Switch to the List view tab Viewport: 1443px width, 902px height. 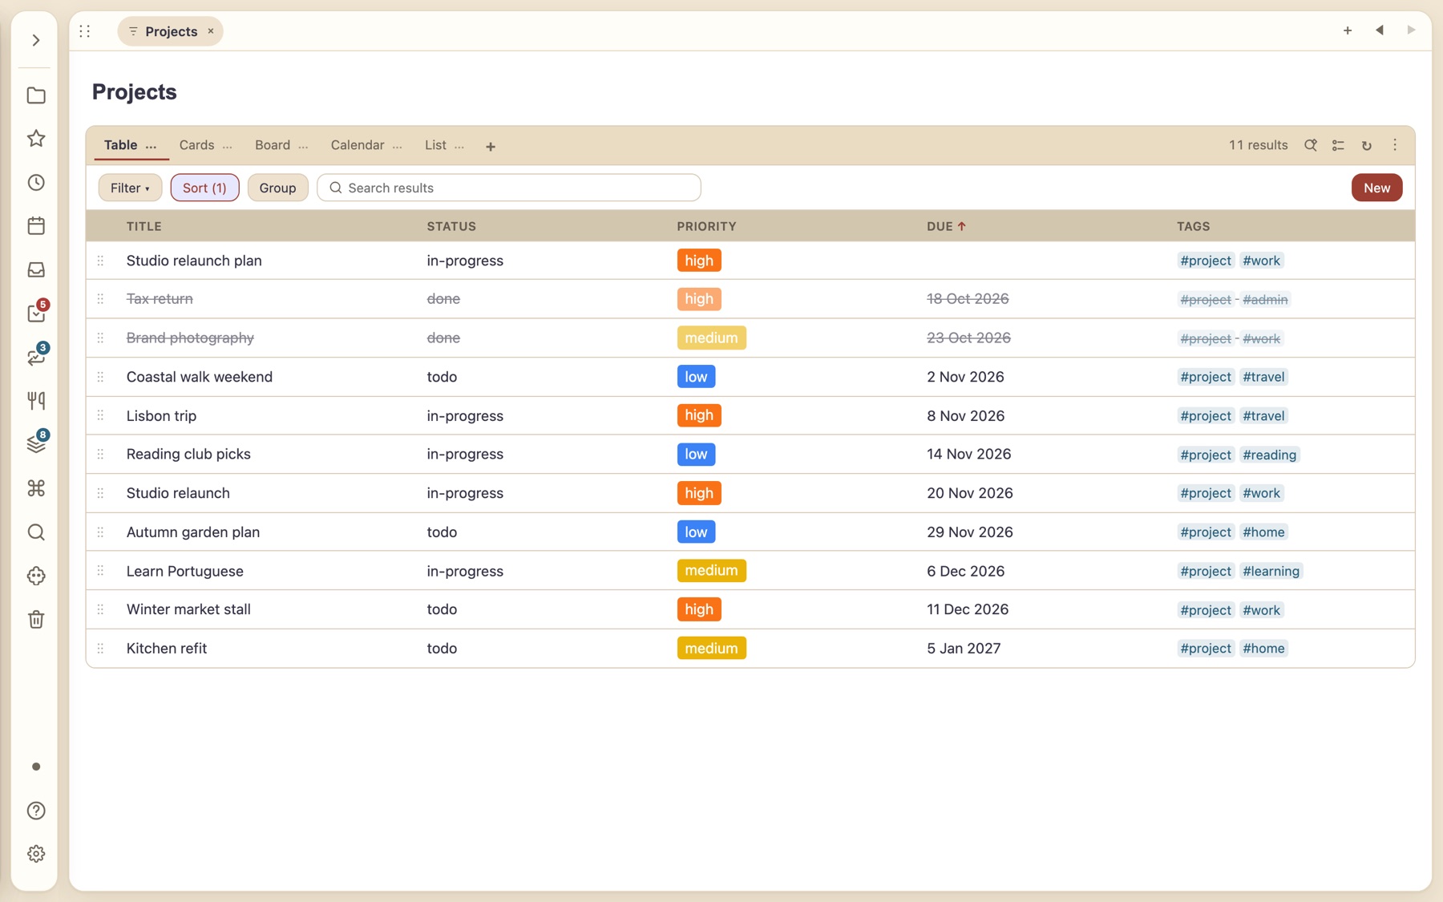435,145
